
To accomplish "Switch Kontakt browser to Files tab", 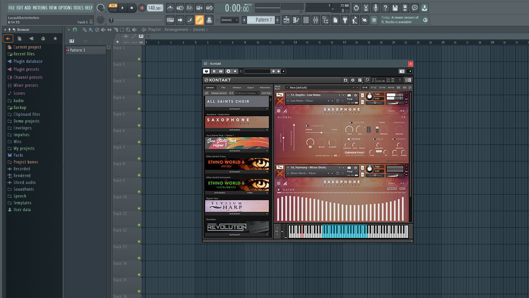I will tap(224, 87).
